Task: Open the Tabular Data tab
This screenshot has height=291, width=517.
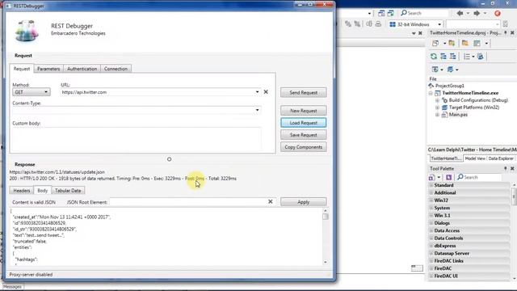Action: click(68, 191)
